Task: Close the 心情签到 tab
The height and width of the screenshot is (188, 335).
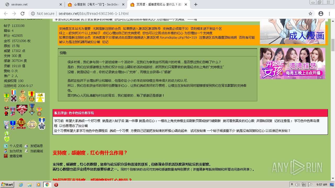Action: coord(123,4)
